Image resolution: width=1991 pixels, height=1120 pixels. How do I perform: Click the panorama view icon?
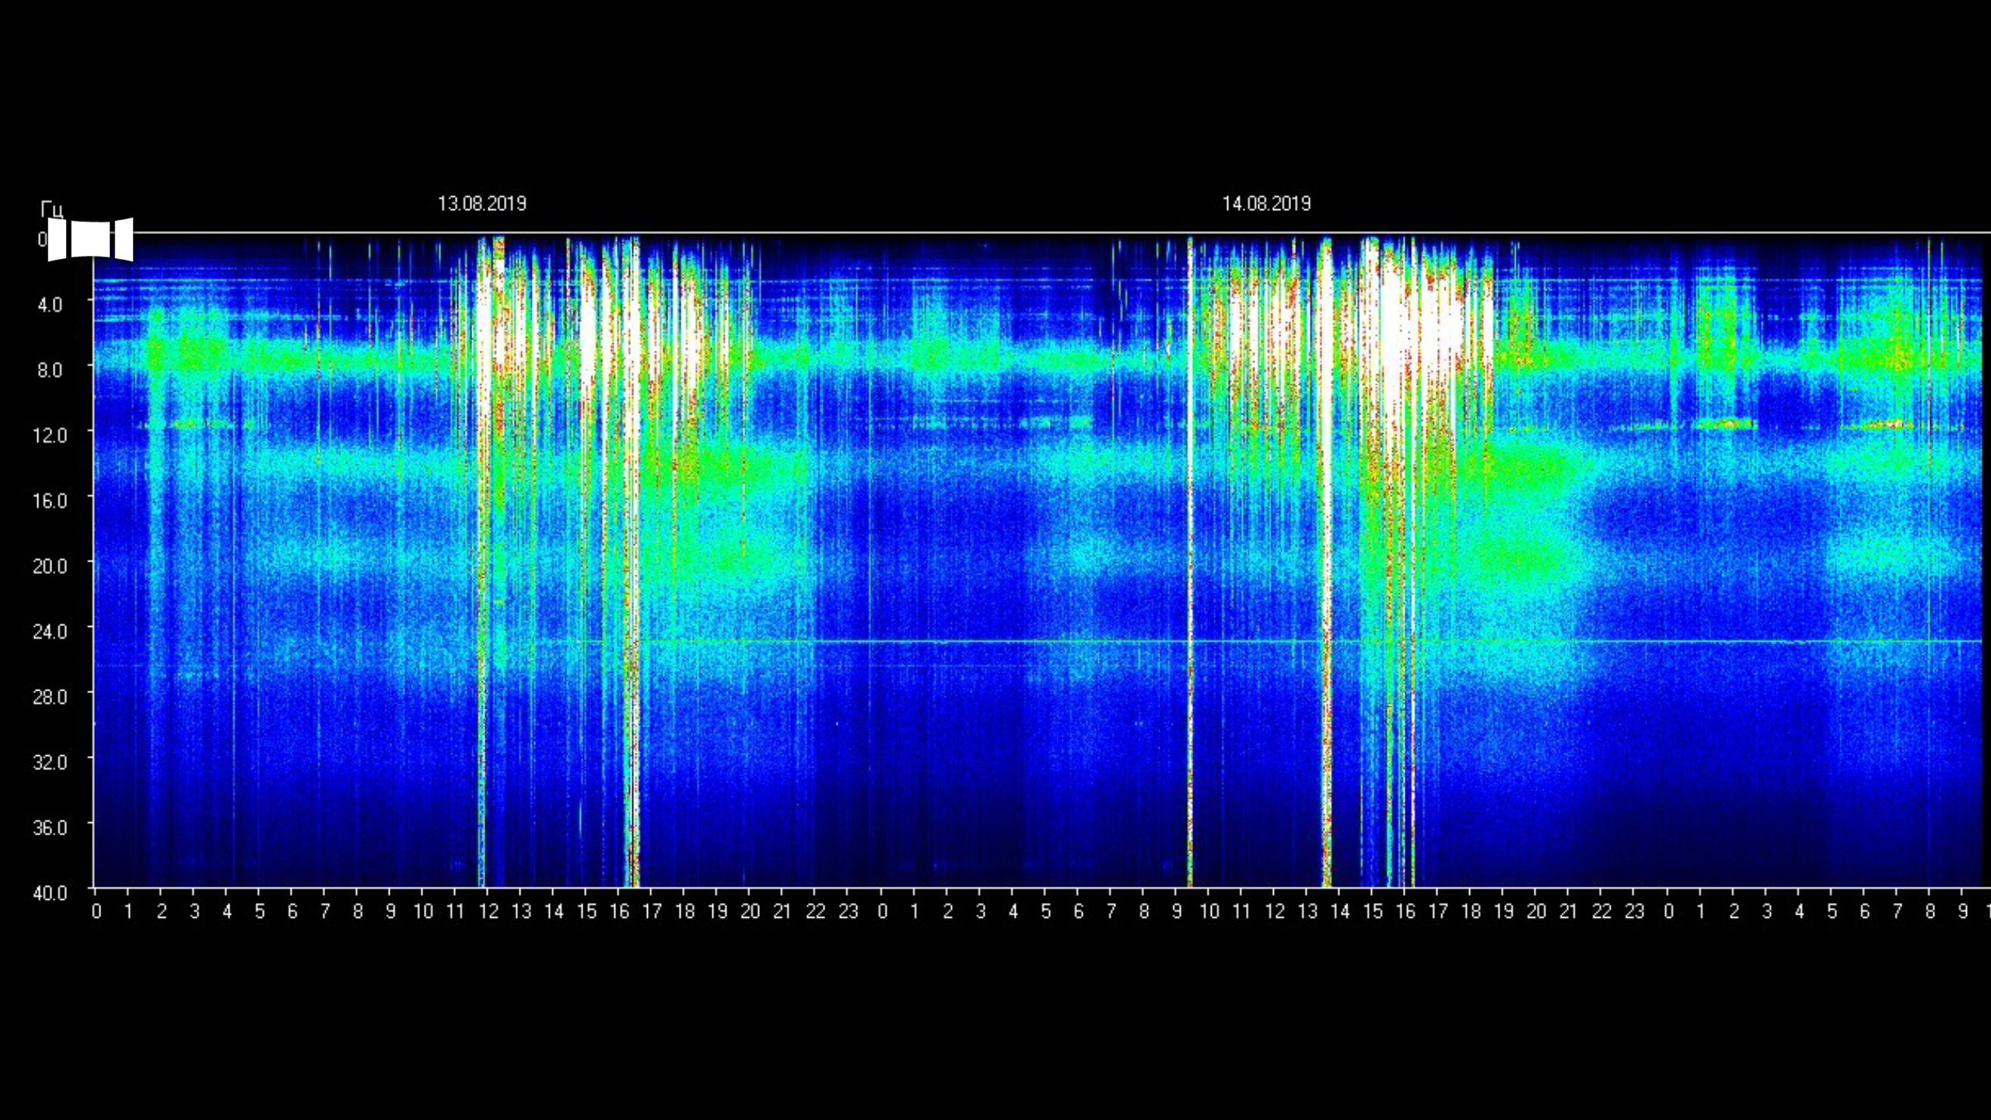[90, 239]
